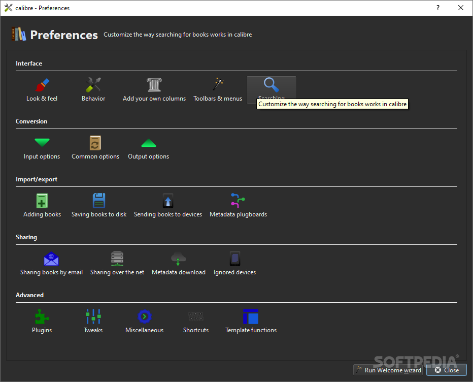Open keyboard Shortcuts preferences
Image resolution: width=473 pixels, height=382 pixels.
click(196, 322)
